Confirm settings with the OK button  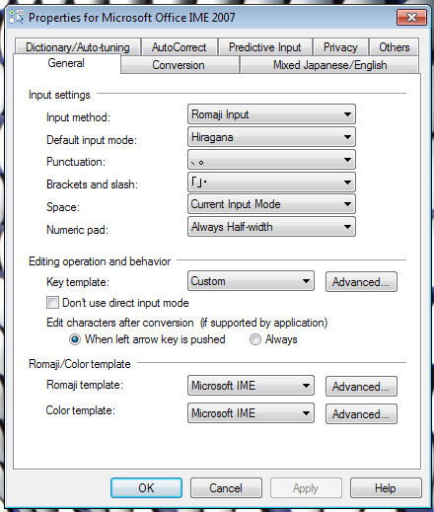coord(146,488)
